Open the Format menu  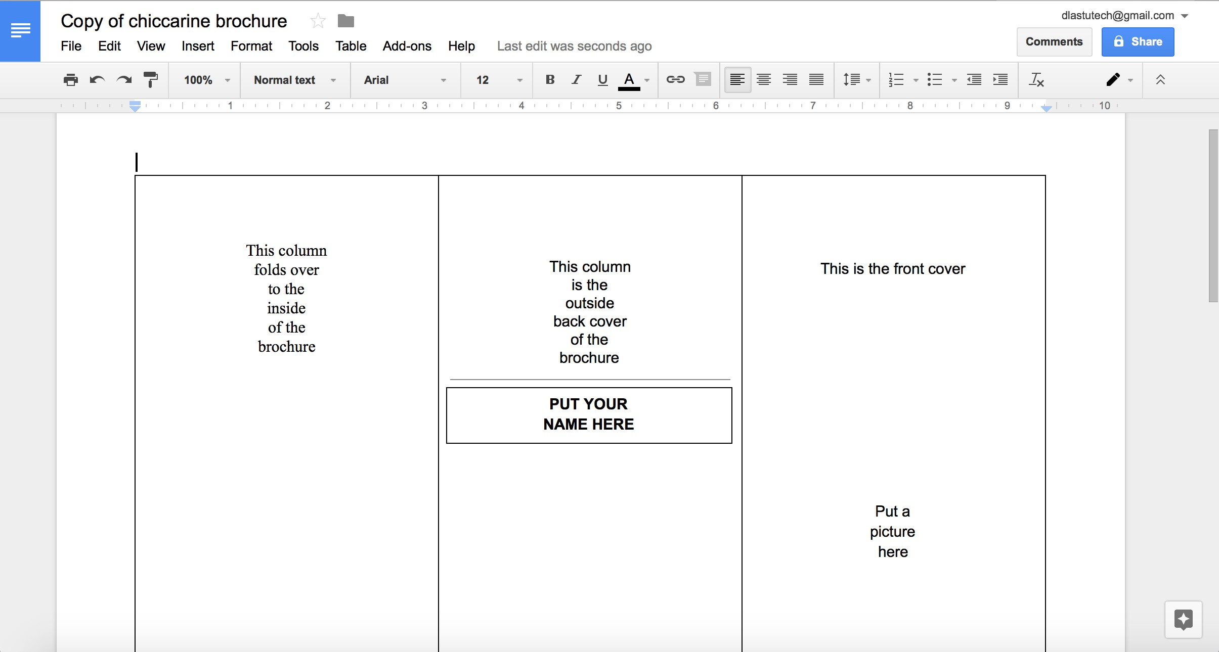[251, 45]
